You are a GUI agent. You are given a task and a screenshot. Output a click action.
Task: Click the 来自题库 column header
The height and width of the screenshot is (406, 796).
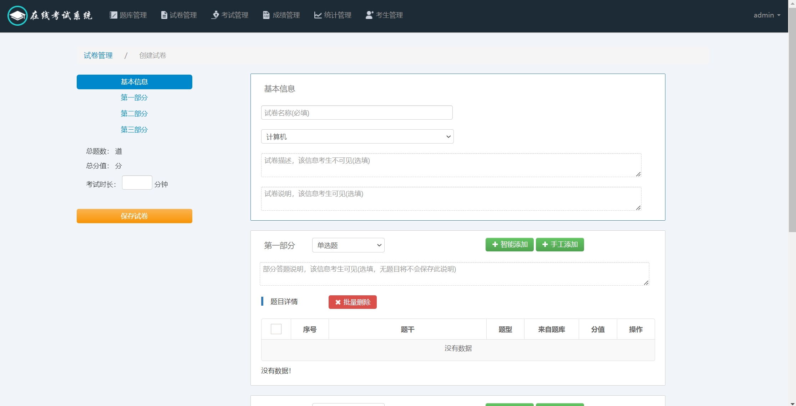pos(552,329)
